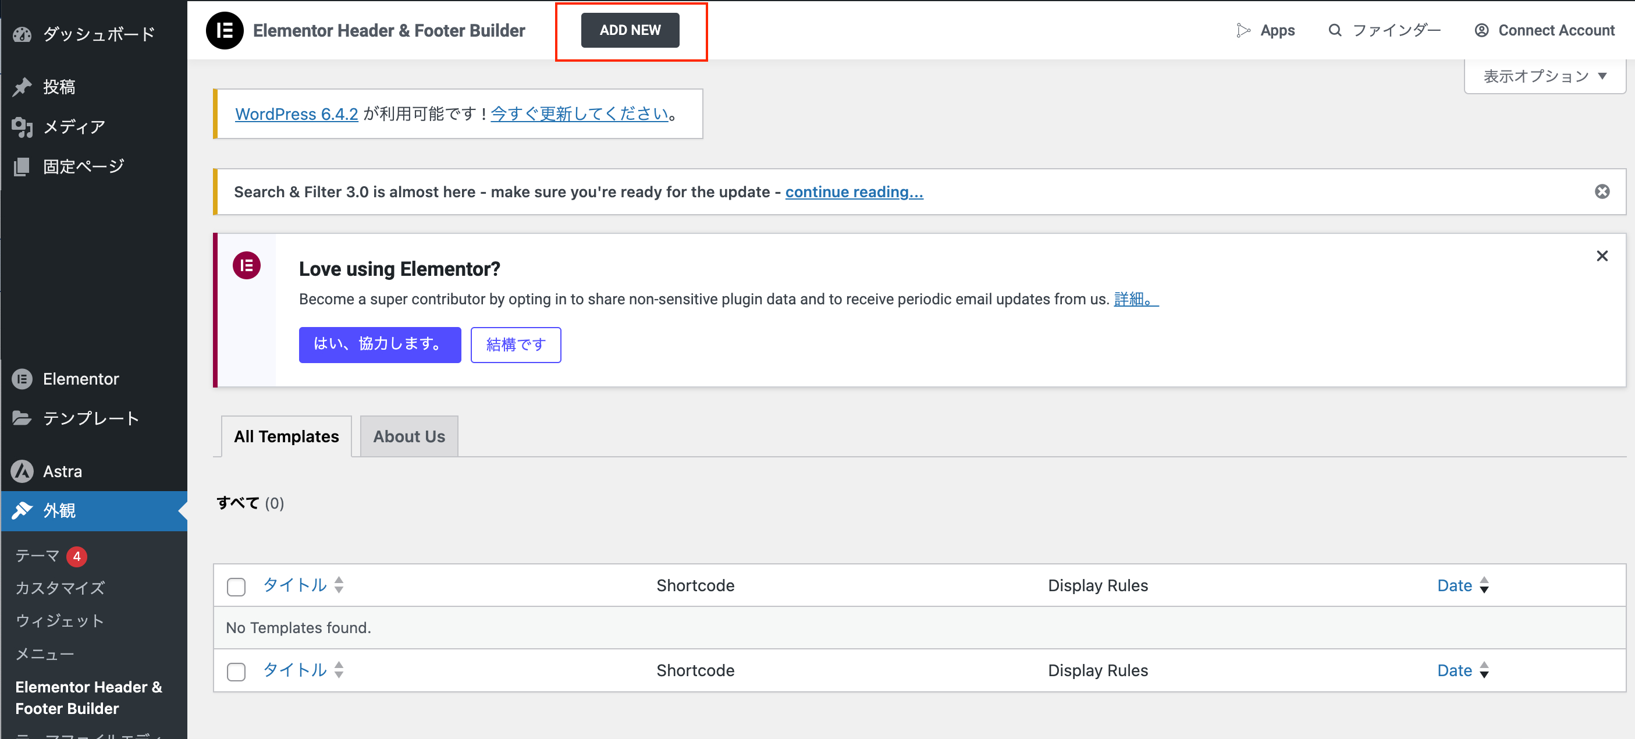Switch to the About Us tab
This screenshot has width=1635, height=739.
408,436
